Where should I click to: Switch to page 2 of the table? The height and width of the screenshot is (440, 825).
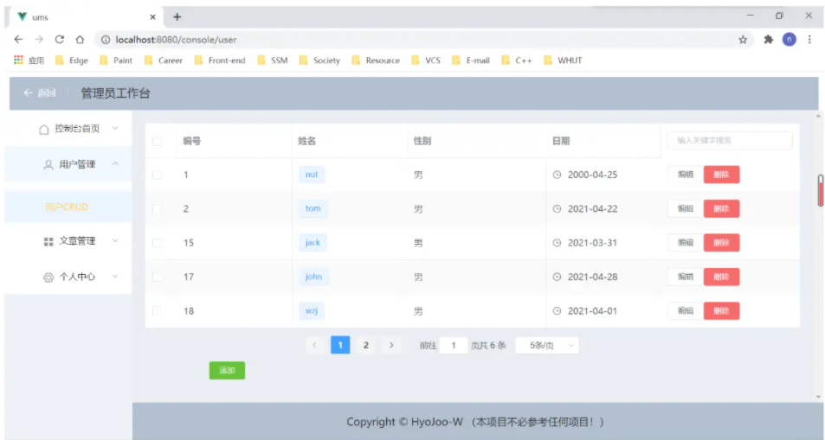(365, 346)
